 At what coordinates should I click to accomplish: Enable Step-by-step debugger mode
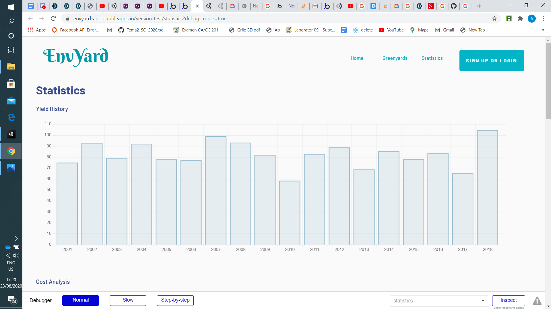tap(175, 300)
